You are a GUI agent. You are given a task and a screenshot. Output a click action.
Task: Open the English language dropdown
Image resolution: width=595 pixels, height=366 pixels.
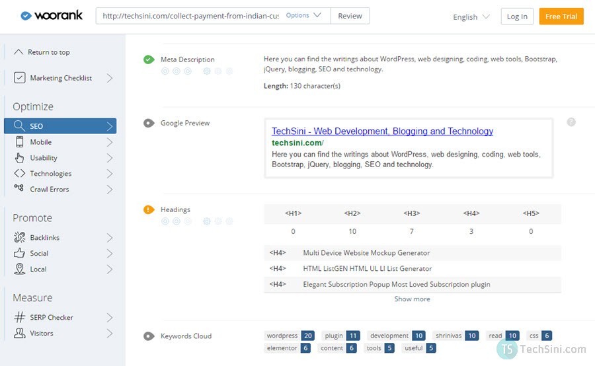(471, 17)
